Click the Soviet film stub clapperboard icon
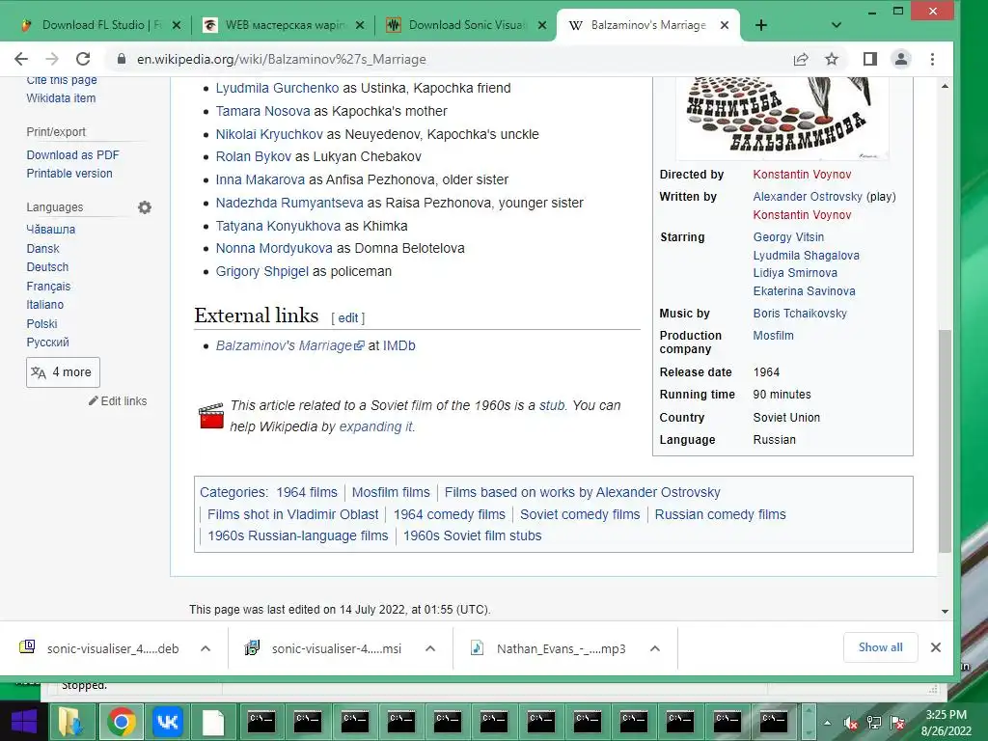Viewport: 988px width, 741px height. coord(211,416)
